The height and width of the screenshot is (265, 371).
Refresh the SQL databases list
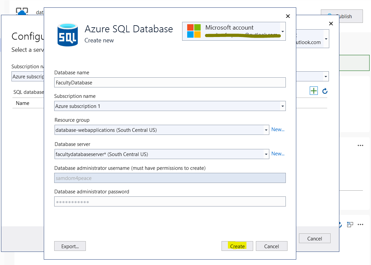coord(325,91)
